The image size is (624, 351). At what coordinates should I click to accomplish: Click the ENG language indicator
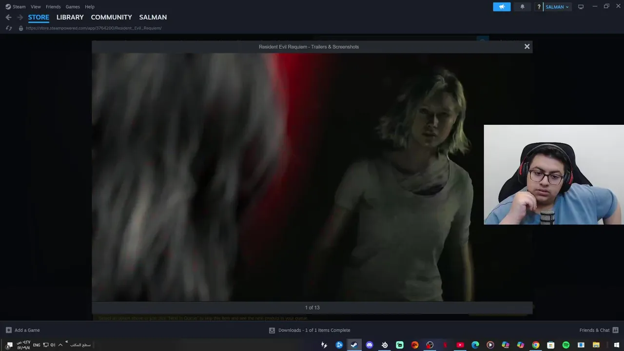pyautogui.click(x=37, y=345)
